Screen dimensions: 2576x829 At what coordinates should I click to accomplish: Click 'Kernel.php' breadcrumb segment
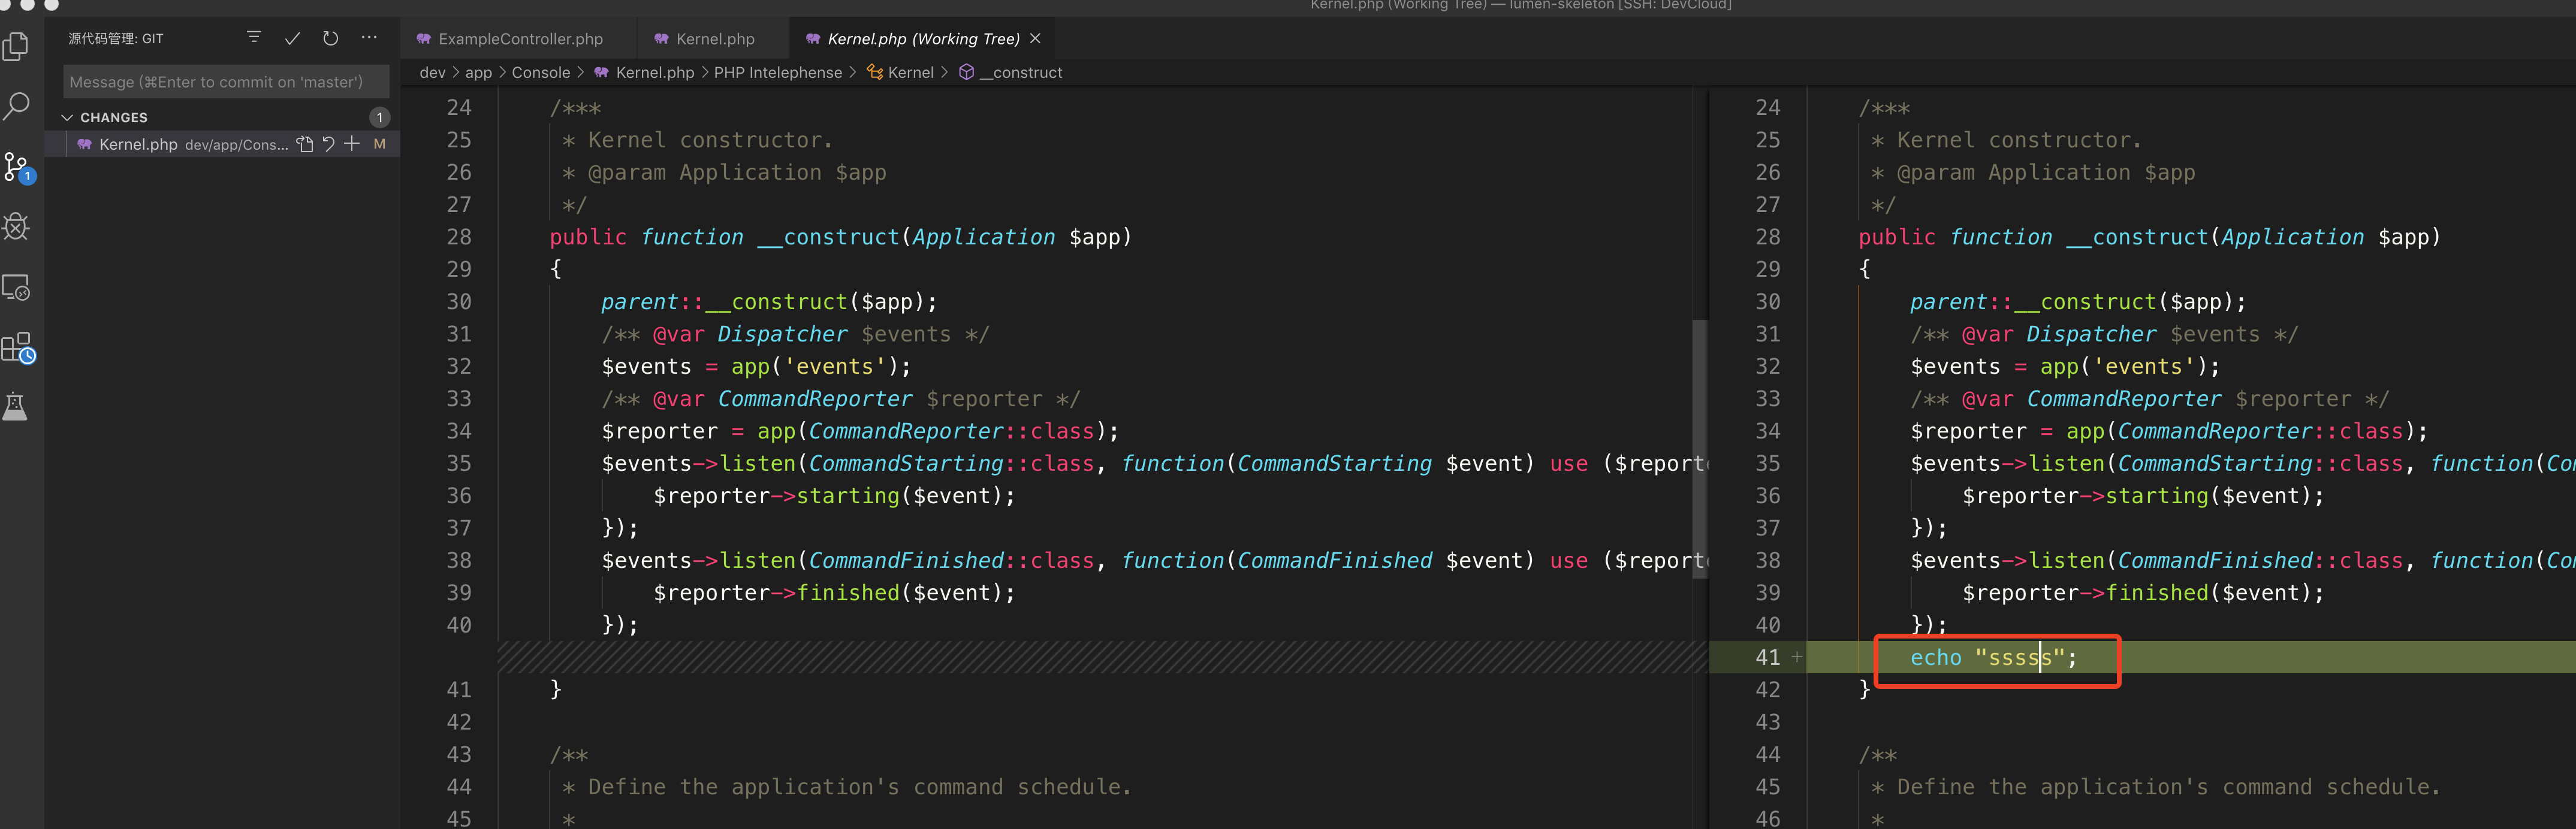click(655, 72)
